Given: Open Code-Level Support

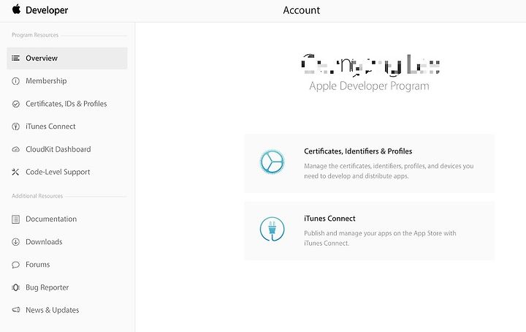Looking at the screenshot, I should click(x=58, y=172).
